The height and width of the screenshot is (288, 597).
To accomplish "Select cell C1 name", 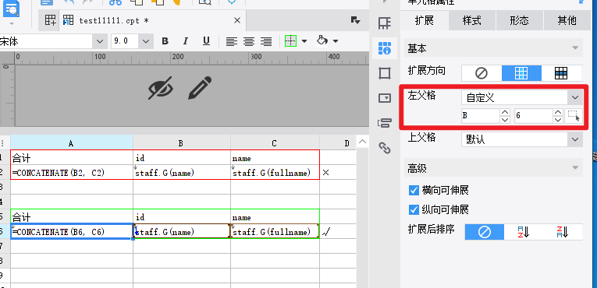I will (x=275, y=158).
